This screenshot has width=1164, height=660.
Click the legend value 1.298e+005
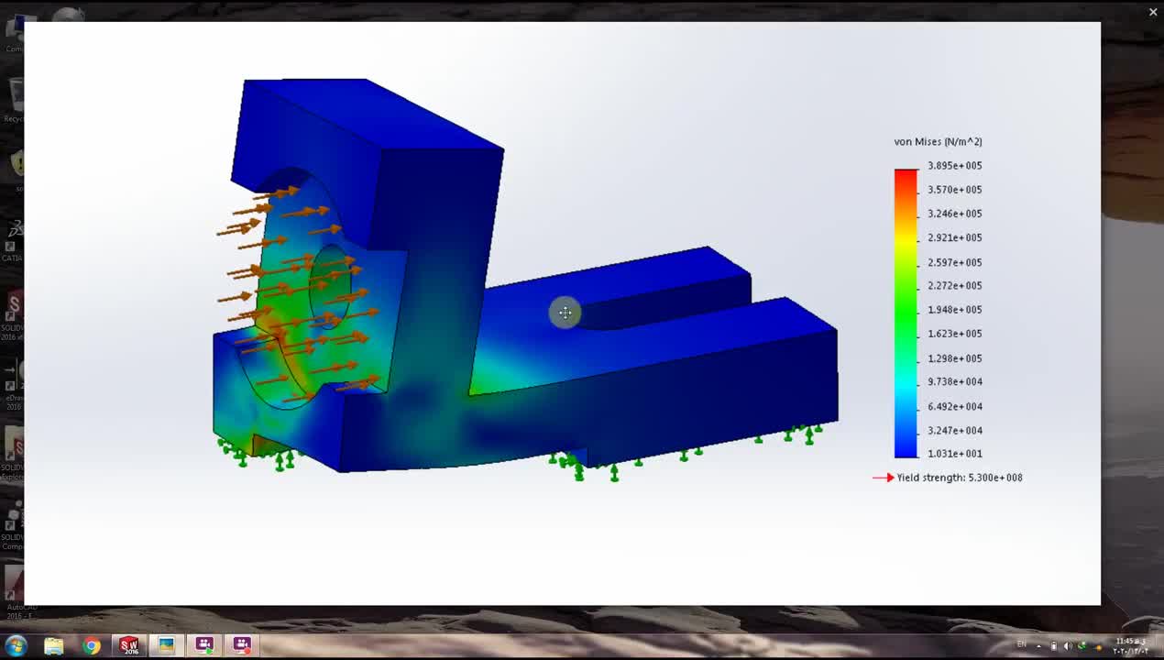(x=954, y=358)
